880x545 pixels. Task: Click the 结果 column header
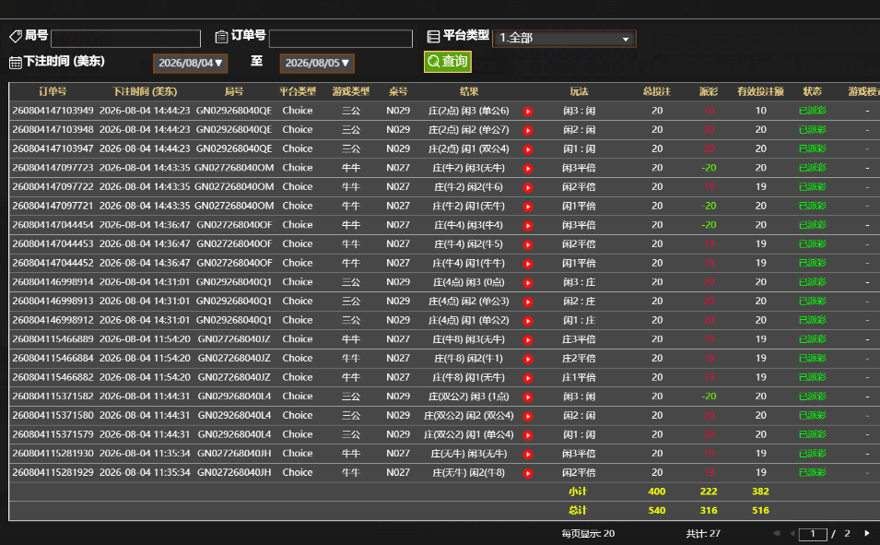[x=469, y=91]
